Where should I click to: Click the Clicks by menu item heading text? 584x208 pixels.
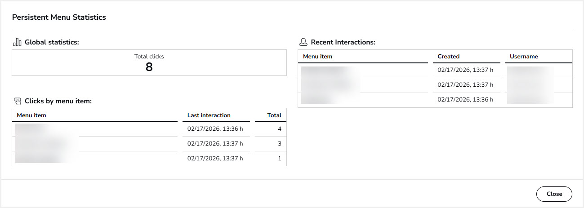[58, 101]
